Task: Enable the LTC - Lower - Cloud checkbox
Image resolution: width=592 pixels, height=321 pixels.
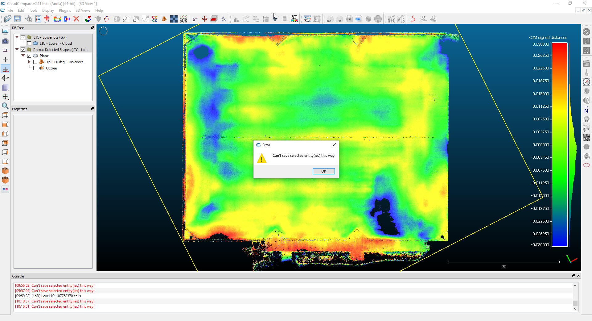Action: [29, 44]
